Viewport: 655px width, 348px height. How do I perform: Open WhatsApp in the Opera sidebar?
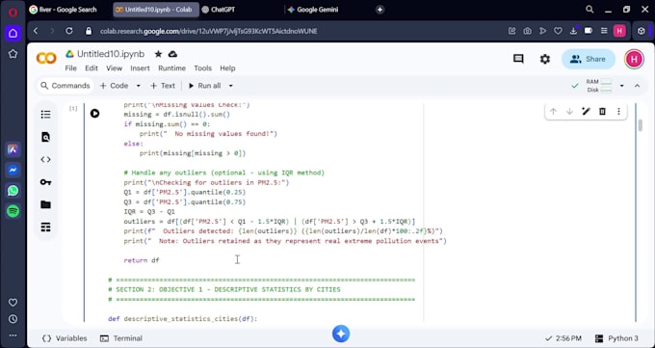coord(13,191)
